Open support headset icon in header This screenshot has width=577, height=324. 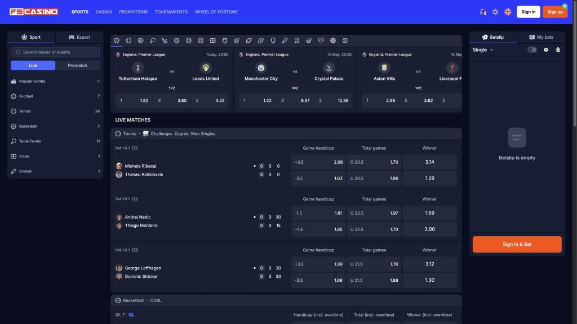pos(483,12)
